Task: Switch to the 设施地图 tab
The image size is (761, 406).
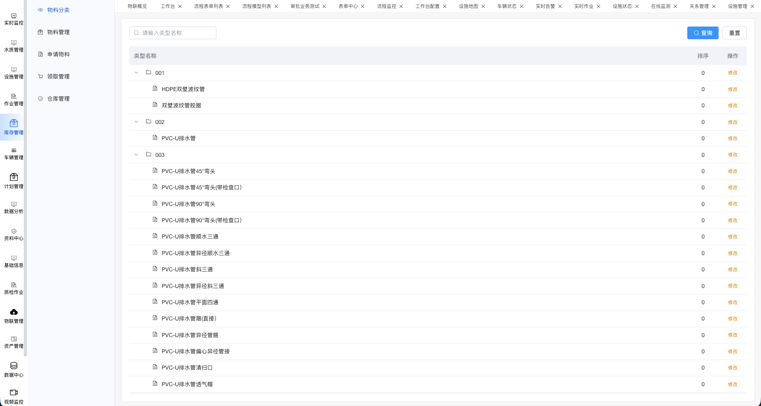Action: click(x=468, y=6)
